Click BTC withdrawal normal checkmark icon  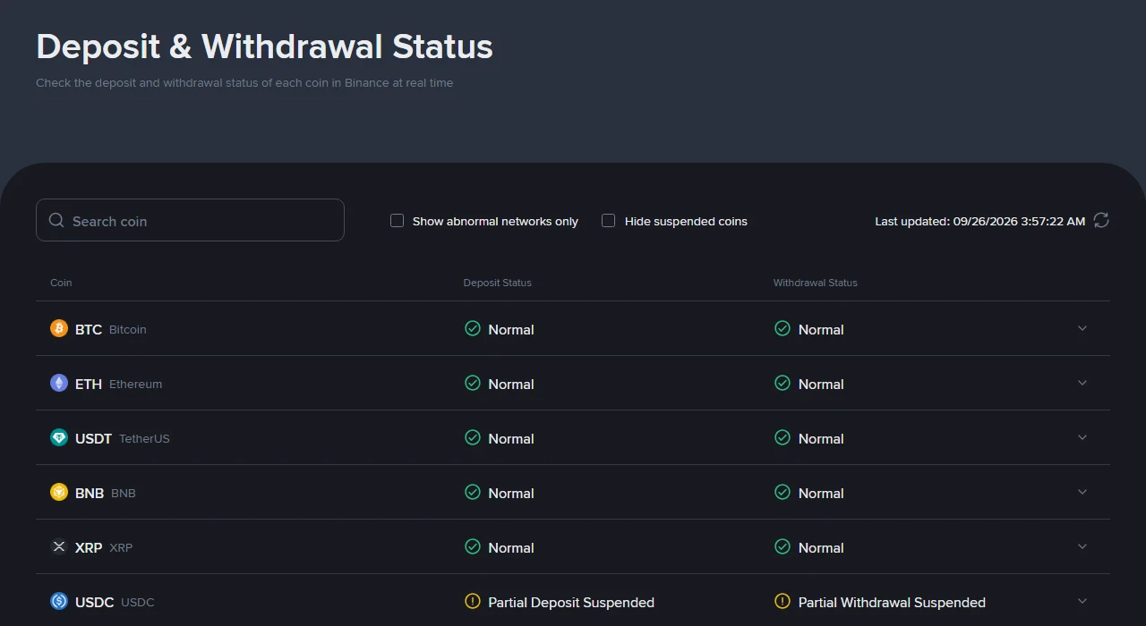pyautogui.click(x=783, y=328)
